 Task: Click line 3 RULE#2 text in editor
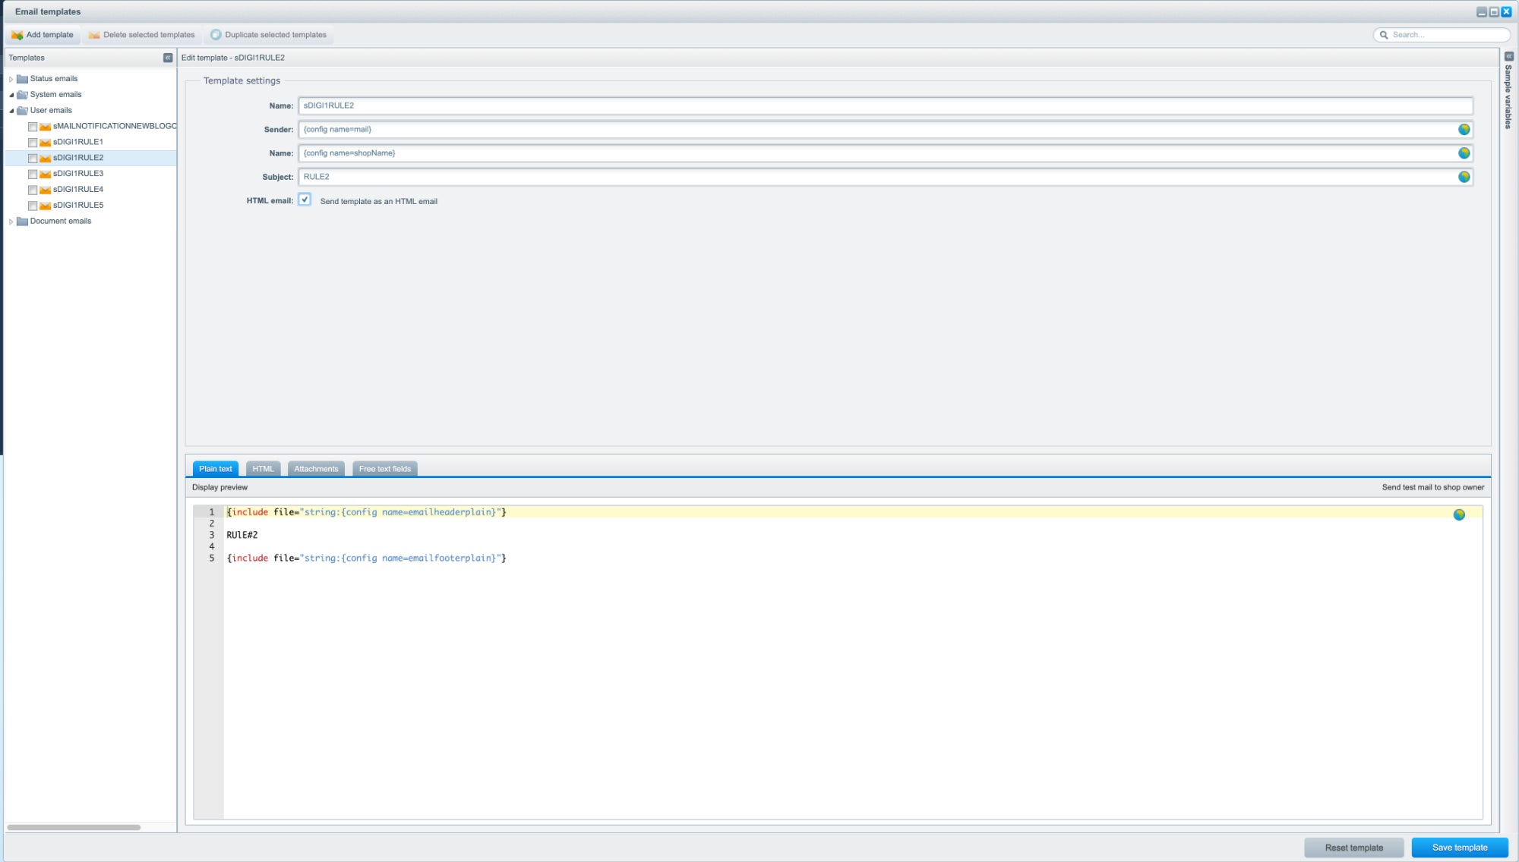tap(242, 536)
